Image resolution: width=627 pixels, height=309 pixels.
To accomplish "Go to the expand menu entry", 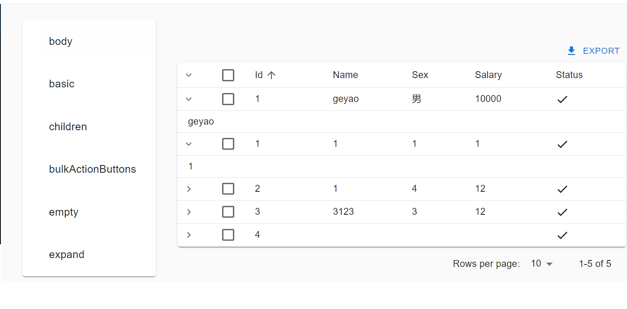I will click(x=66, y=254).
